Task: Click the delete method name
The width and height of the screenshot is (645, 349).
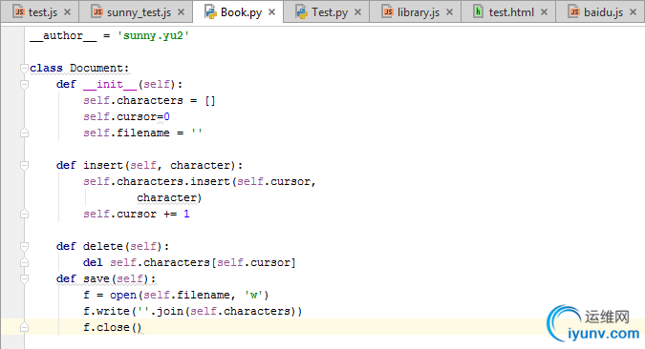Action: click(x=103, y=246)
